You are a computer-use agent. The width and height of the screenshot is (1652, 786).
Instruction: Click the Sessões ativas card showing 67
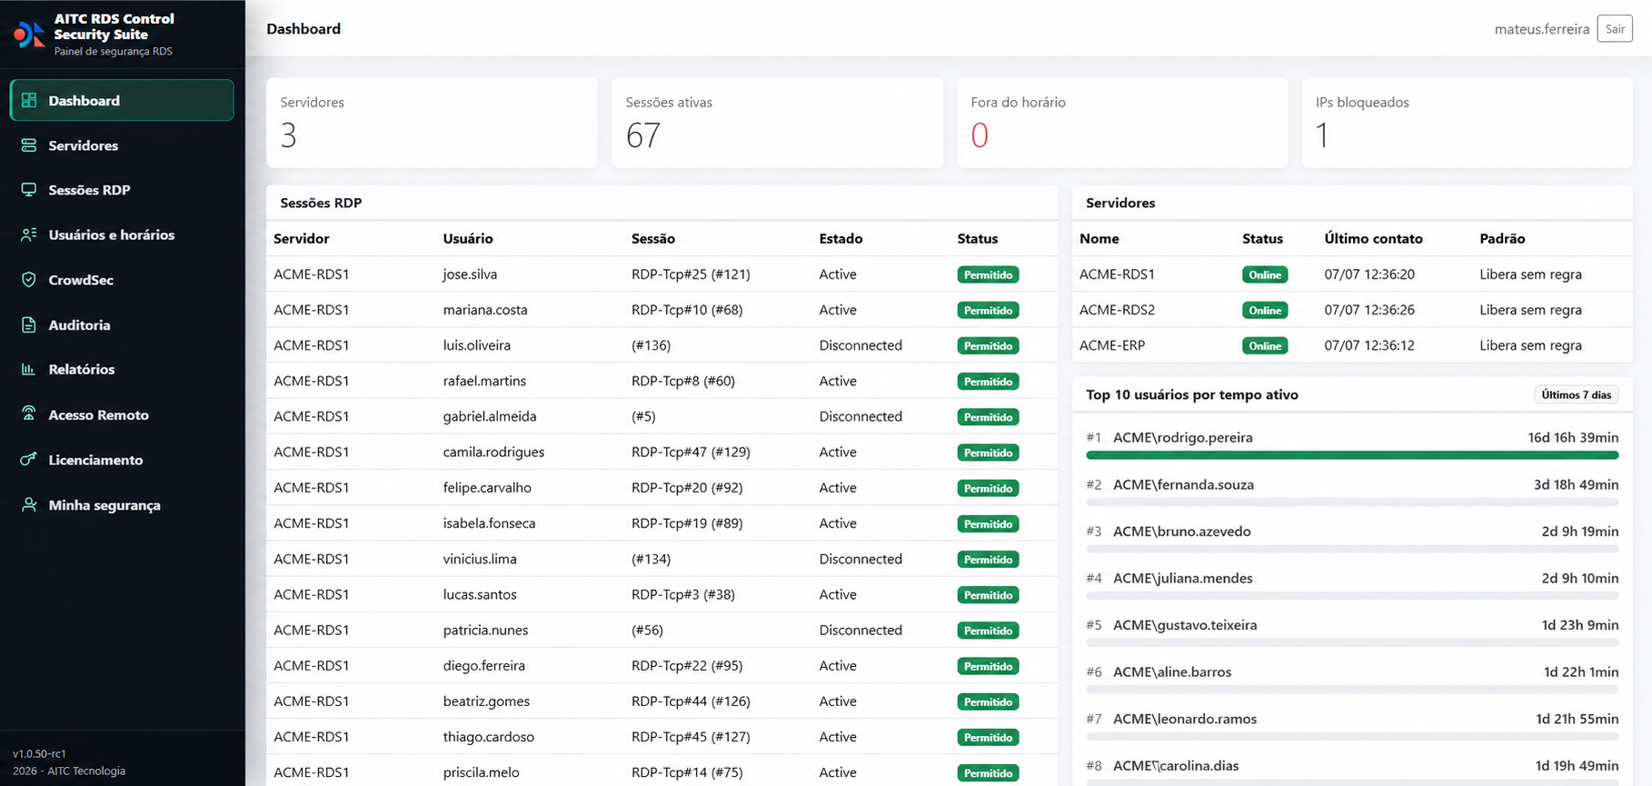pyautogui.click(x=777, y=123)
